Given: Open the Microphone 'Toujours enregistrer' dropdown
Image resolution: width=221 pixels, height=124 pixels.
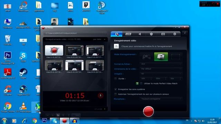Looking at the screenshot, I should point(161,99).
